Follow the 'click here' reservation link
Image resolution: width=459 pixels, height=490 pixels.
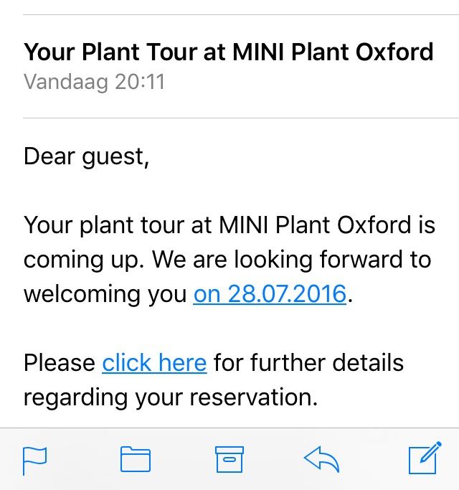(154, 362)
